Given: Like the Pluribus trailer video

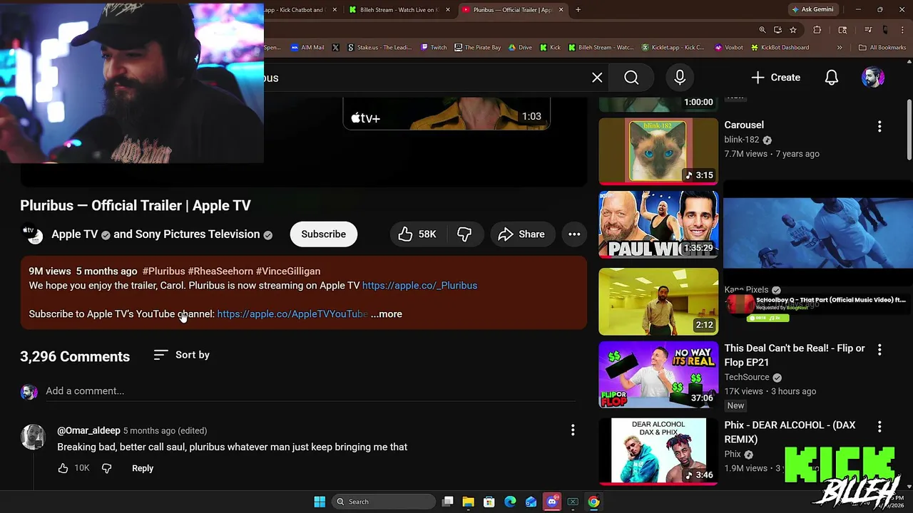Looking at the screenshot, I should 417,234.
